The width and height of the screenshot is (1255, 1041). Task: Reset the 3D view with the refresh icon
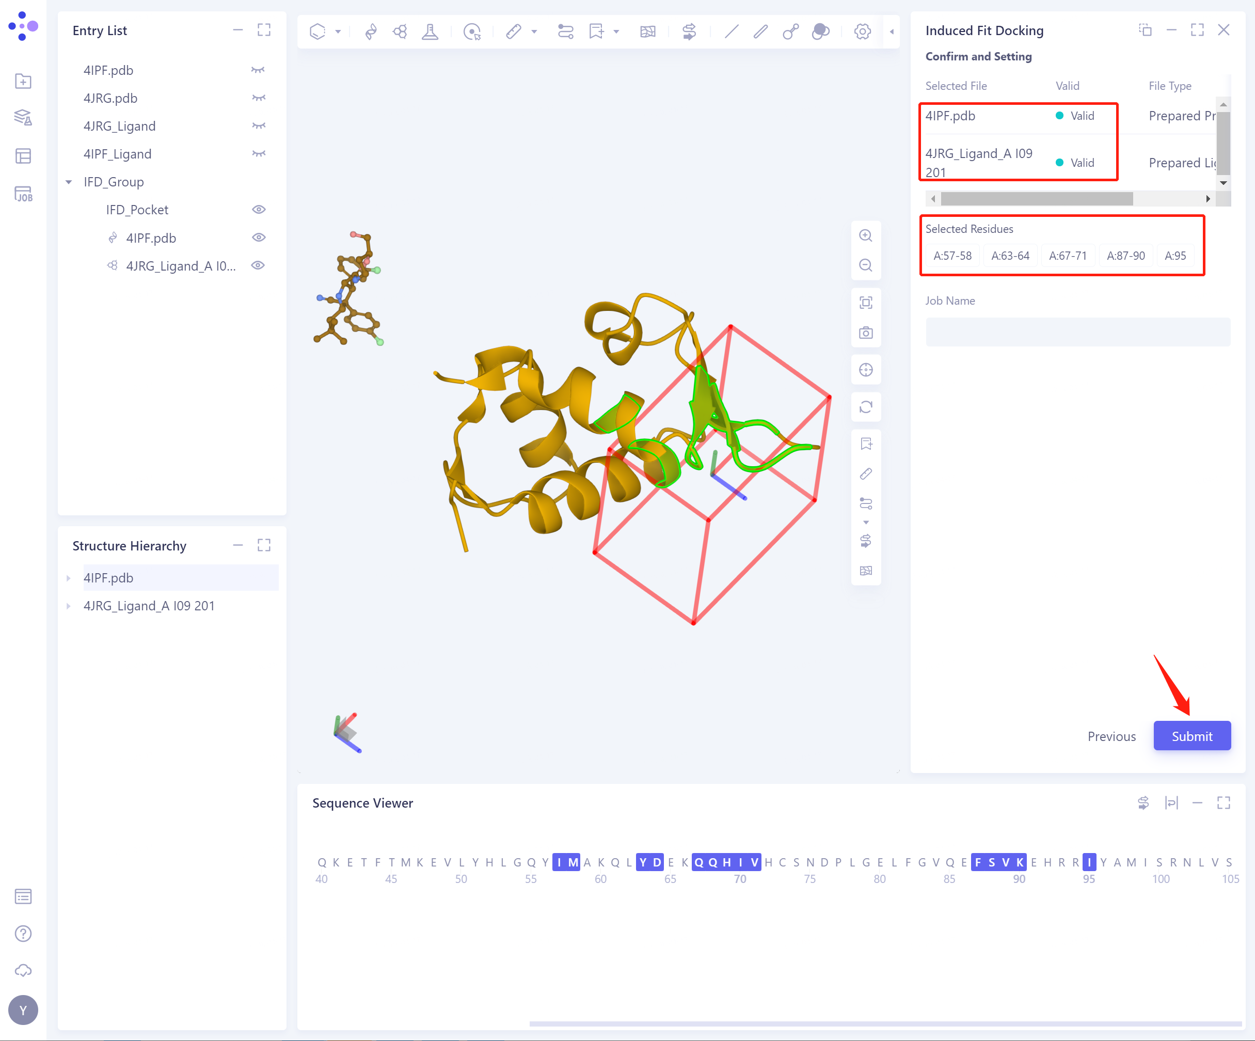[866, 406]
